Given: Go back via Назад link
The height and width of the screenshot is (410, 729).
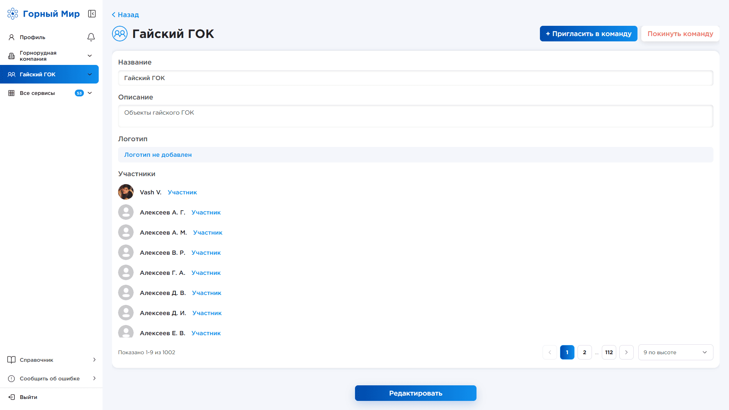Looking at the screenshot, I should [x=125, y=15].
